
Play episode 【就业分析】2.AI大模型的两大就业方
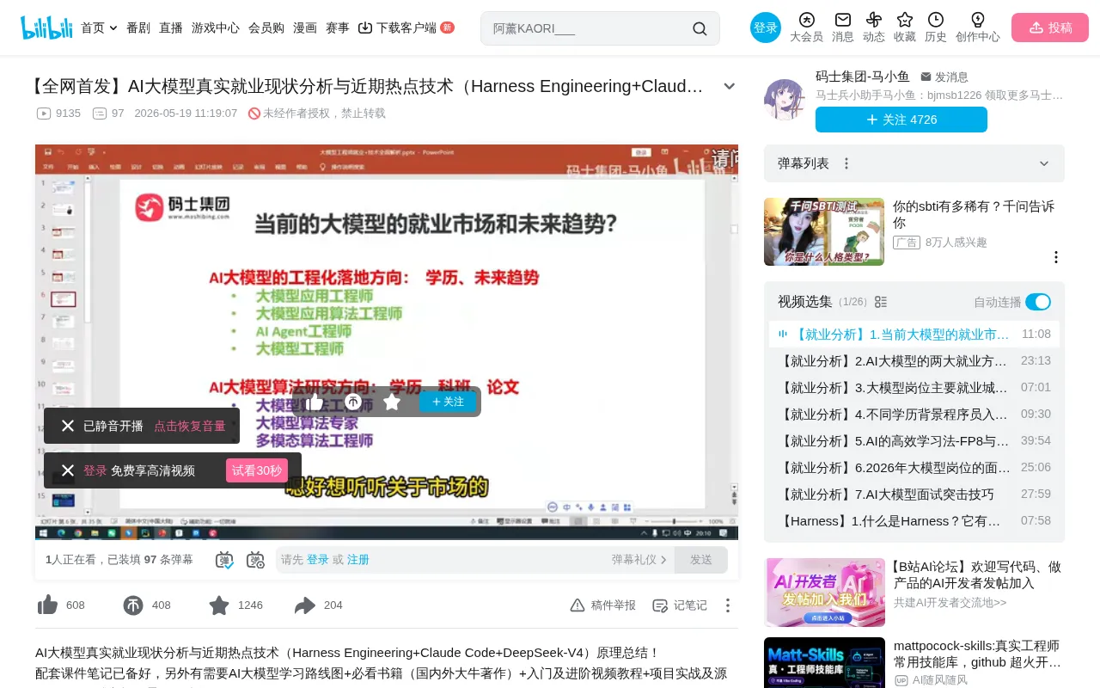914,360
